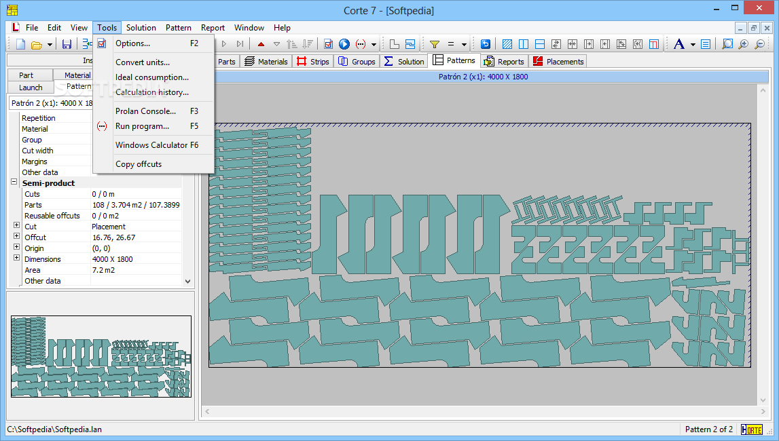Switch to the Placements tab

pos(558,62)
